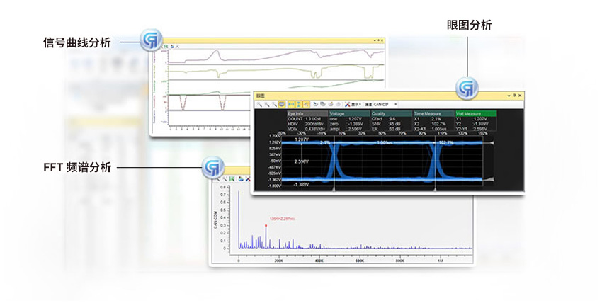Open the 显示 dropdown in eye diagram toolbar

tap(357, 104)
